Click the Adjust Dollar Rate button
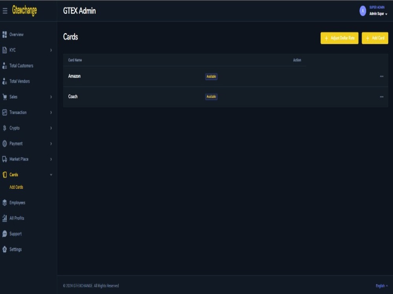 tap(340, 38)
